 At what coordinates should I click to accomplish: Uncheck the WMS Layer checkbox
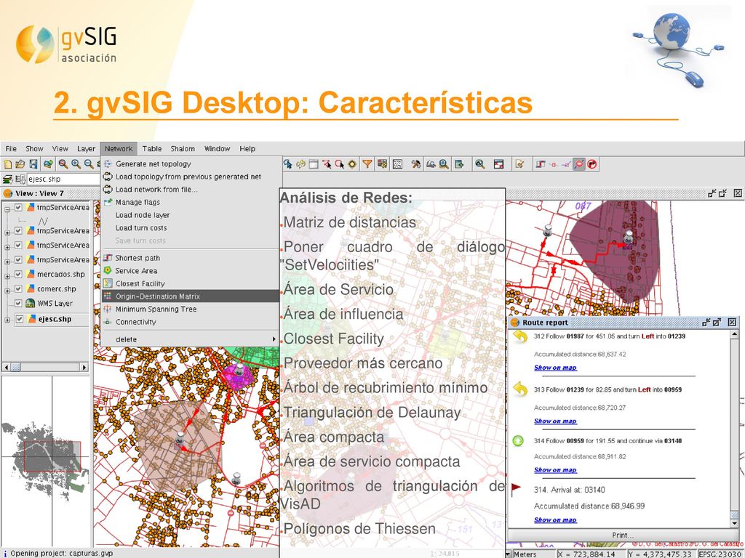click(18, 303)
